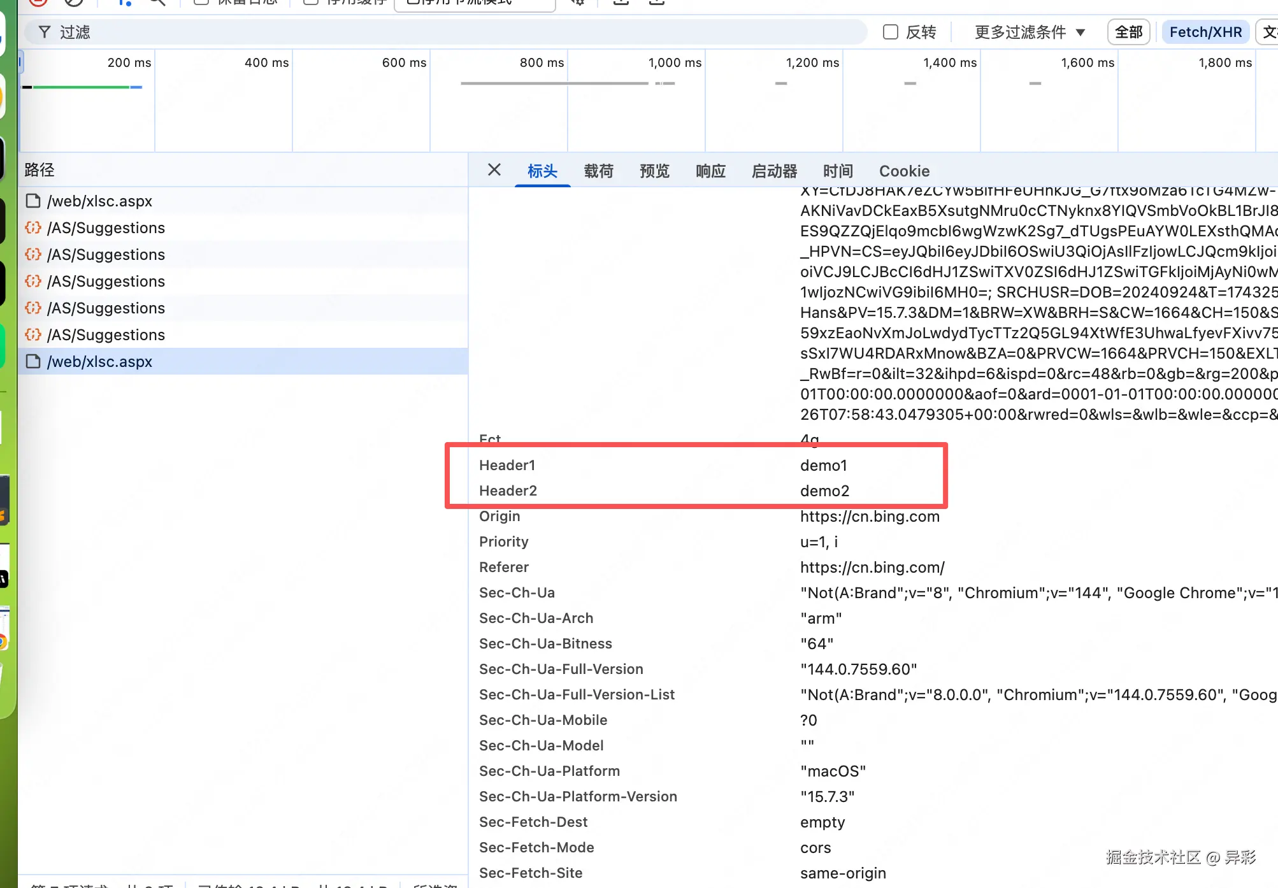Expand the 更多过滤条件 dropdown
1278x888 pixels.
tap(1030, 32)
